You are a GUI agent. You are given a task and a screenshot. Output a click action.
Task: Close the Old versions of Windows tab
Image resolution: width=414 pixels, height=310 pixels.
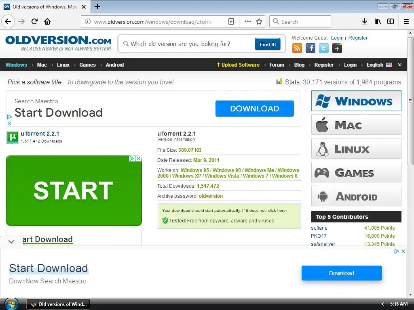click(x=84, y=7)
